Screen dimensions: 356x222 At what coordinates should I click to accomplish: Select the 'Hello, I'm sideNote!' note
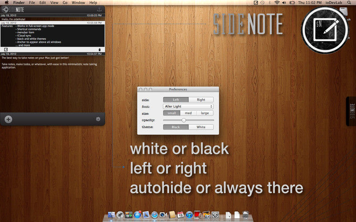pos(13,19)
